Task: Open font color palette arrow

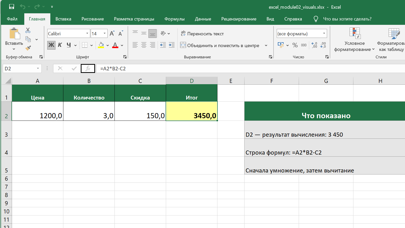Action: (x=122, y=45)
